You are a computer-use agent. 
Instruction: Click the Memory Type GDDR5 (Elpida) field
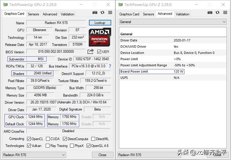45,88
